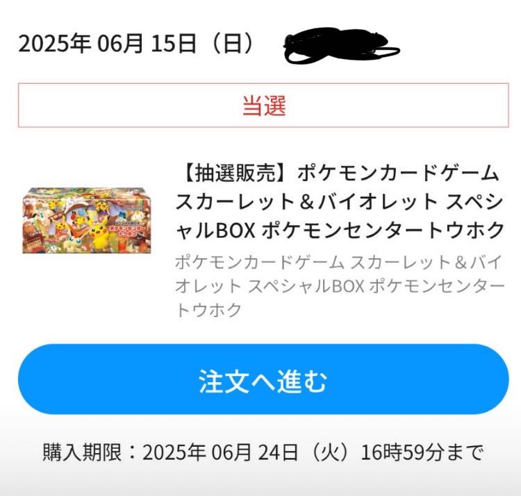This screenshot has width=521, height=496.
Task: Click the blacked-out redacted scribble
Action: (341, 46)
